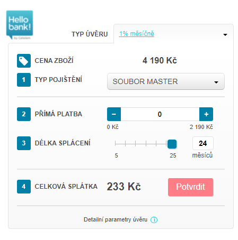Click the step 3 number badge
Screen dimensions: 238x240
(24, 143)
